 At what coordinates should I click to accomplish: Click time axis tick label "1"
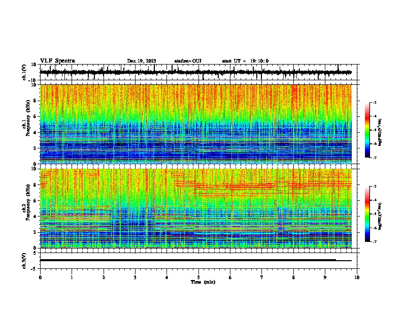(x=72, y=277)
